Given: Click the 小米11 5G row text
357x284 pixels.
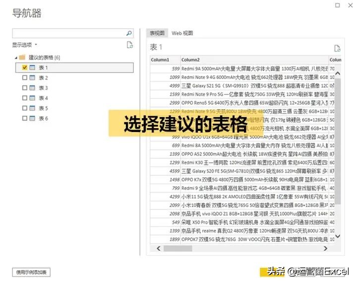Looking at the screenshot, I should [x=254, y=197].
